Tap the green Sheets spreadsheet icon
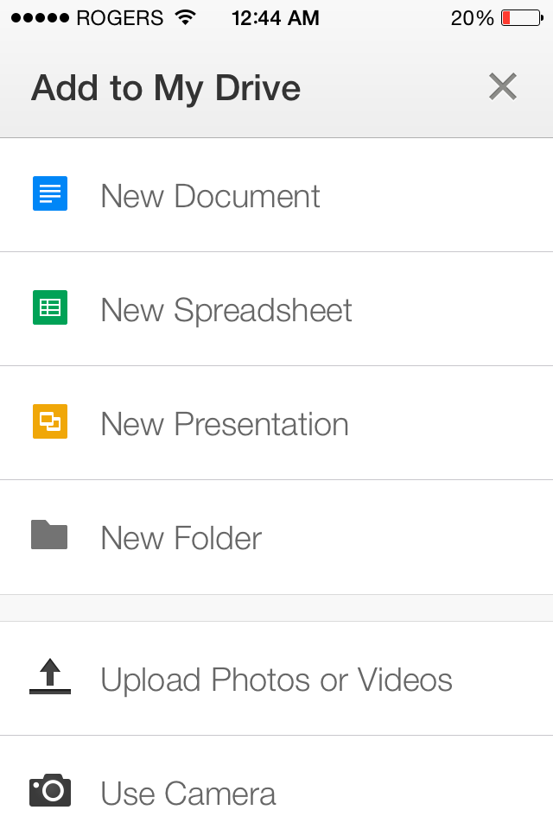553x829 pixels. click(50, 308)
